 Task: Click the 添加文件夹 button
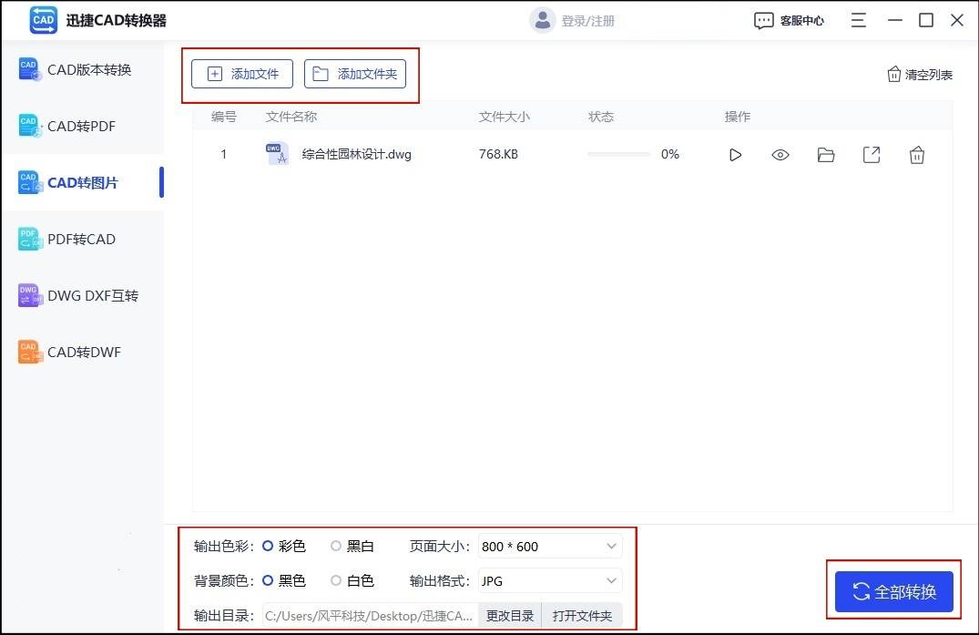[x=355, y=74]
